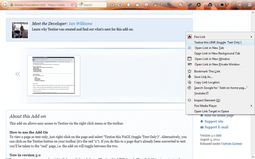Open the Custom License link
Image resolution: width=255 pixels, height=159 pixels.
tap(232, 144)
